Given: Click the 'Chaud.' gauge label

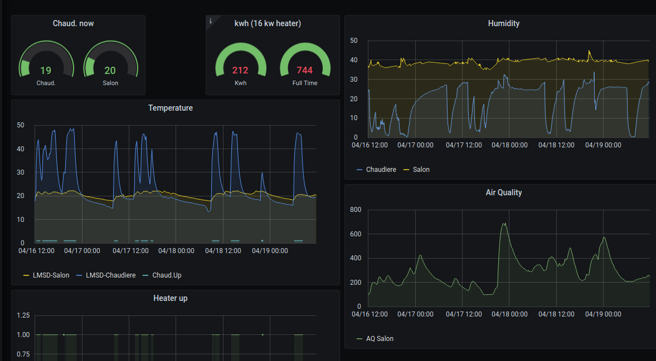Looking at the screenshot, I should pos(46,83).
